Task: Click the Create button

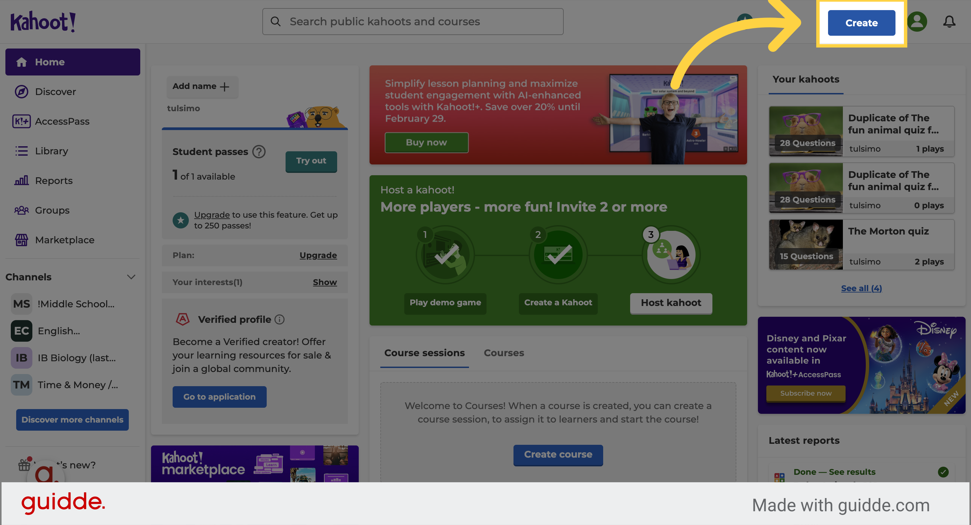Action: coord(861,23)
